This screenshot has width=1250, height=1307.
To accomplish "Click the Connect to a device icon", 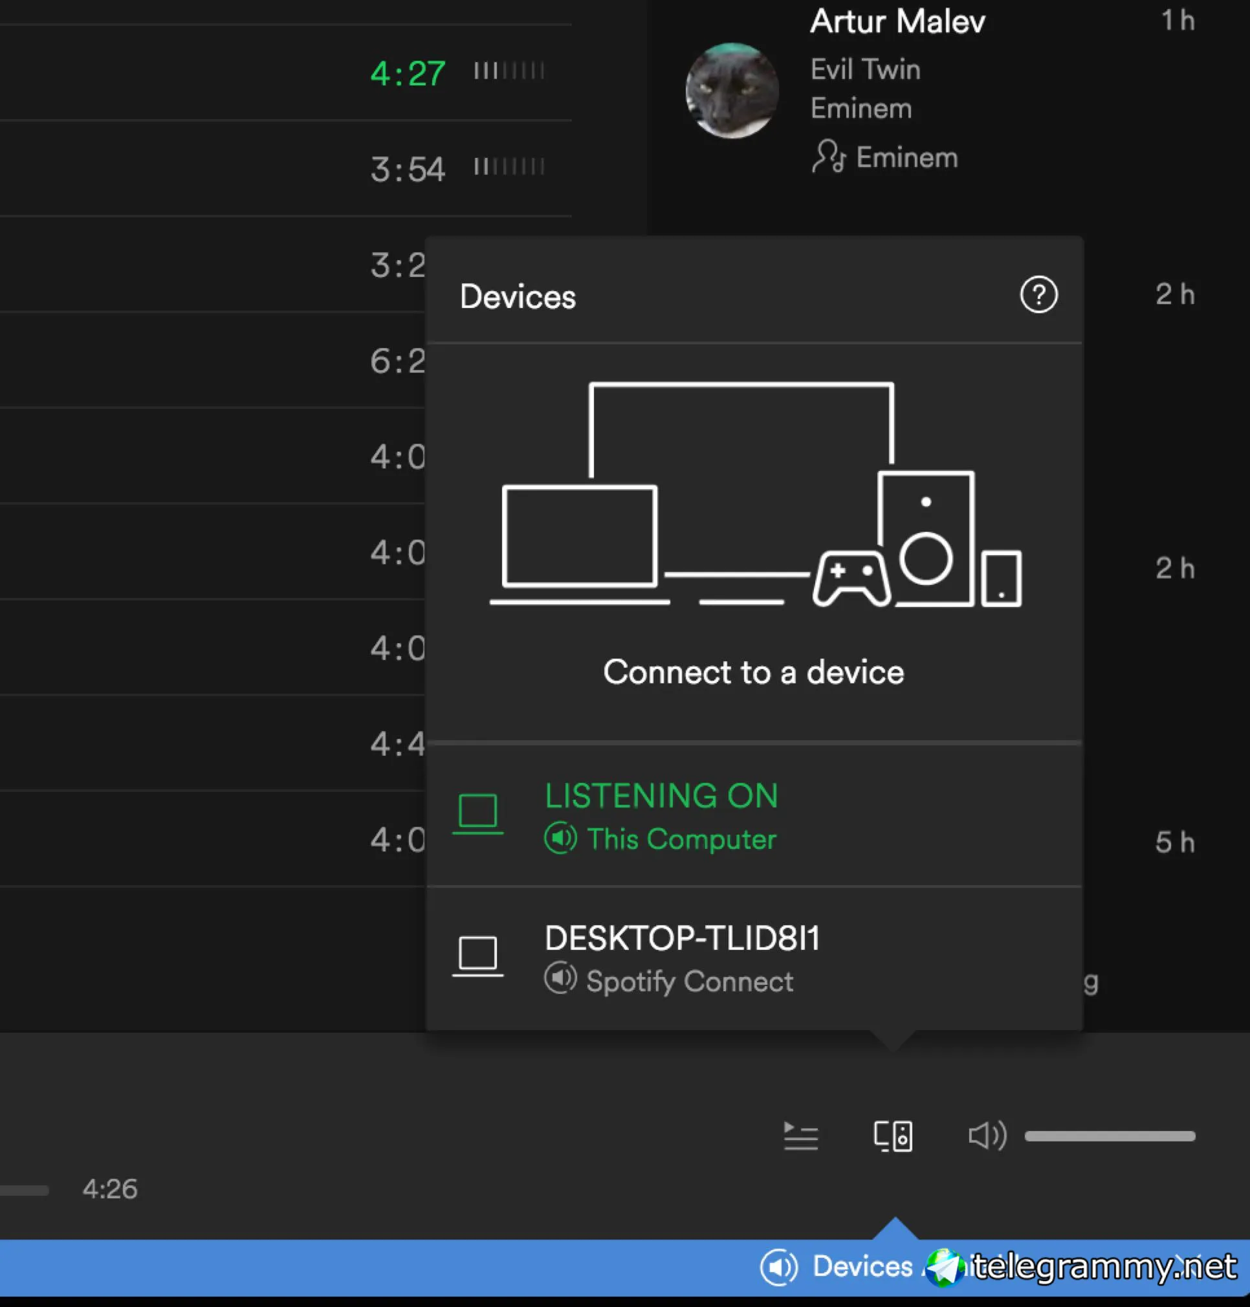I will (893, 1136).
